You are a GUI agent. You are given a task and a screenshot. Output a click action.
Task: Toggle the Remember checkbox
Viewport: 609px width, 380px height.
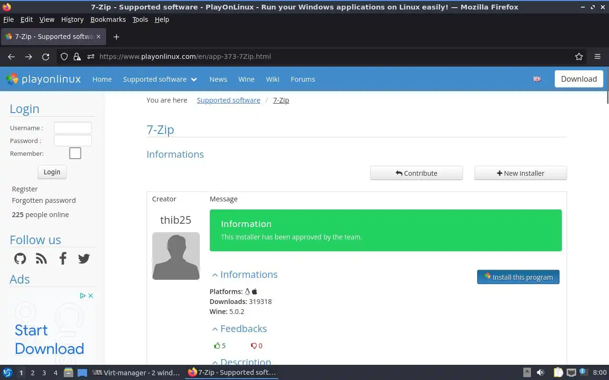click(75, 153)
